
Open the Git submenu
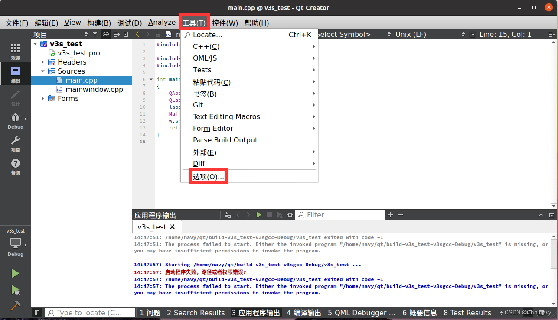click(249, 105)
